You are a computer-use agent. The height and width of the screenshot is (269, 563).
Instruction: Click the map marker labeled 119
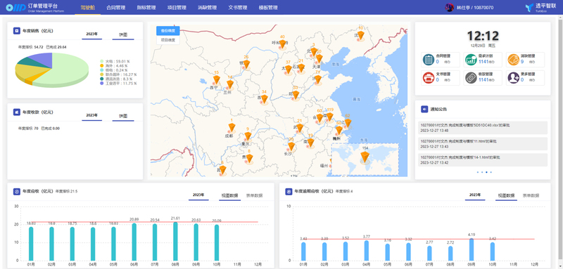pyautogui.click(x=329, y=117)
